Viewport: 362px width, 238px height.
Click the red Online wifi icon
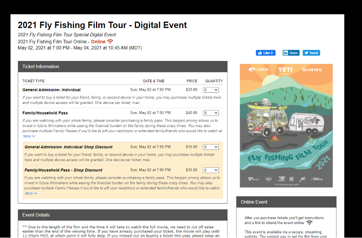[x=110, y=41]
